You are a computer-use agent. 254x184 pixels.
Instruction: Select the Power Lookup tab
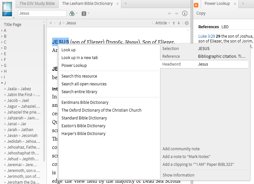tap(217, 4)
